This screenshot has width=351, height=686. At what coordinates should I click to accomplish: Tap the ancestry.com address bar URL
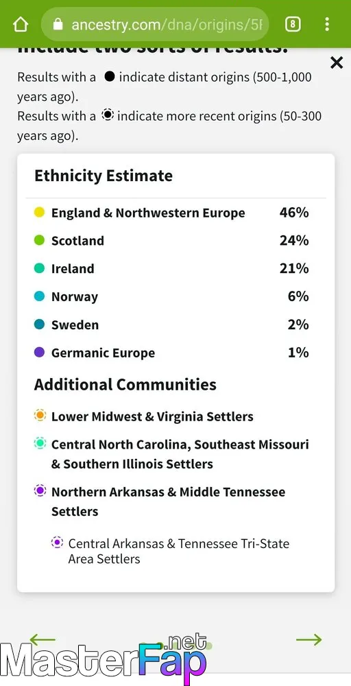coord(167,24)
